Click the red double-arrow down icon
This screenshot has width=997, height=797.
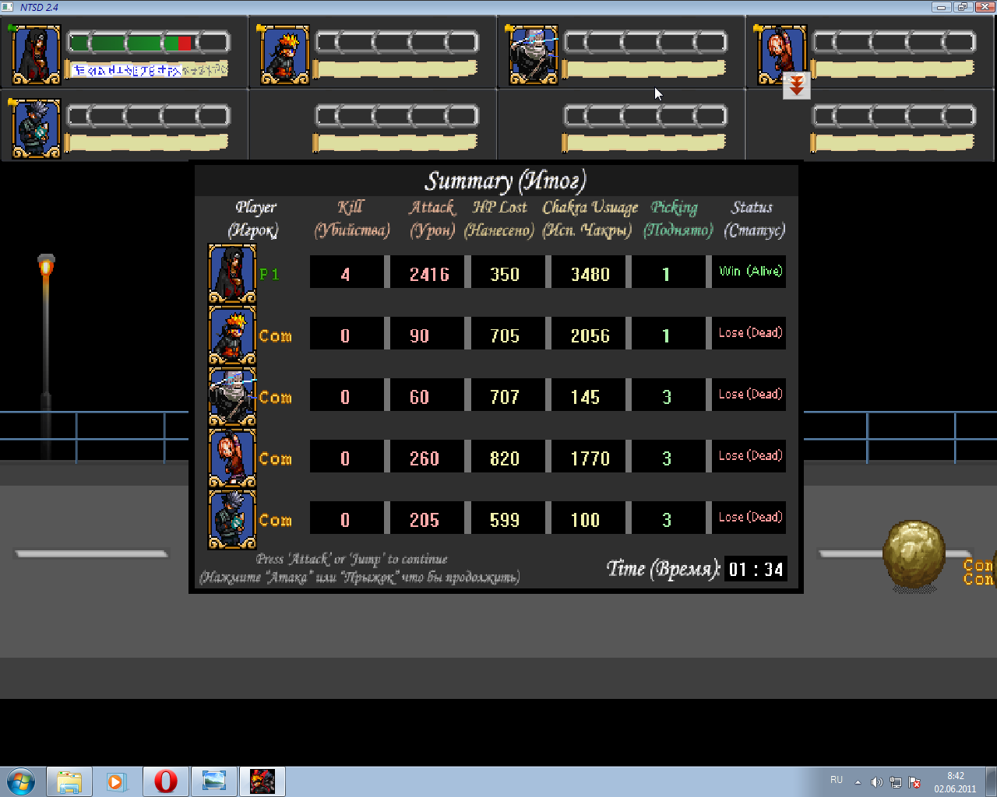797,86
